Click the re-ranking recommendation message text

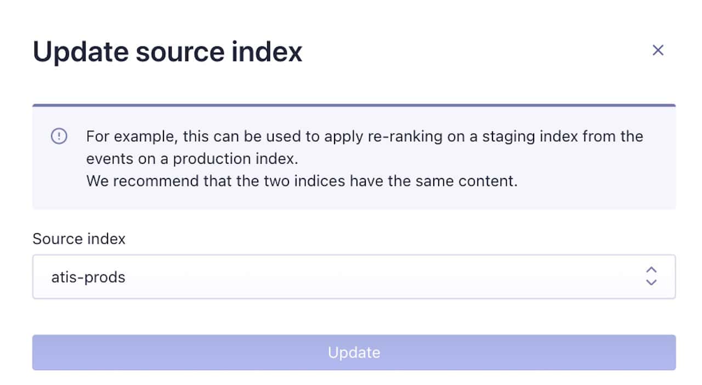362,158
